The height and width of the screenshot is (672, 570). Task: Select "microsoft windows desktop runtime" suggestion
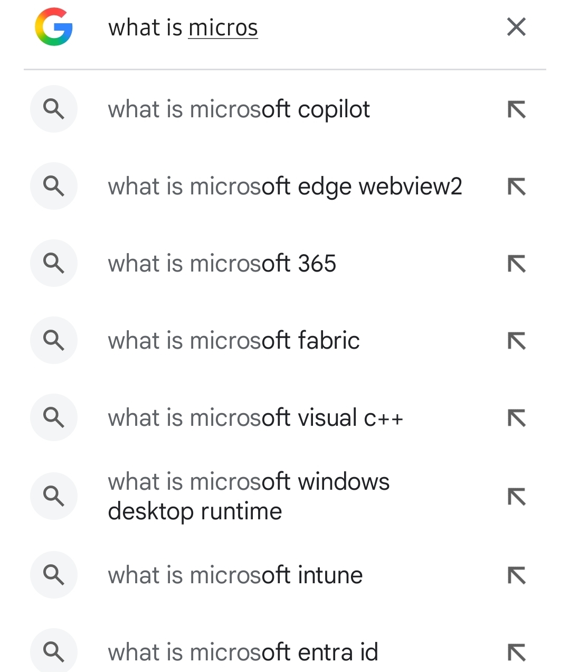pos(249,496)
